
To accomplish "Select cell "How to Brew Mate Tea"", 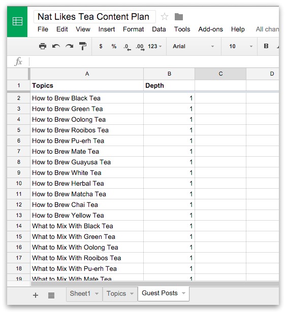I will pyautogui.click(x=87, y=151).
